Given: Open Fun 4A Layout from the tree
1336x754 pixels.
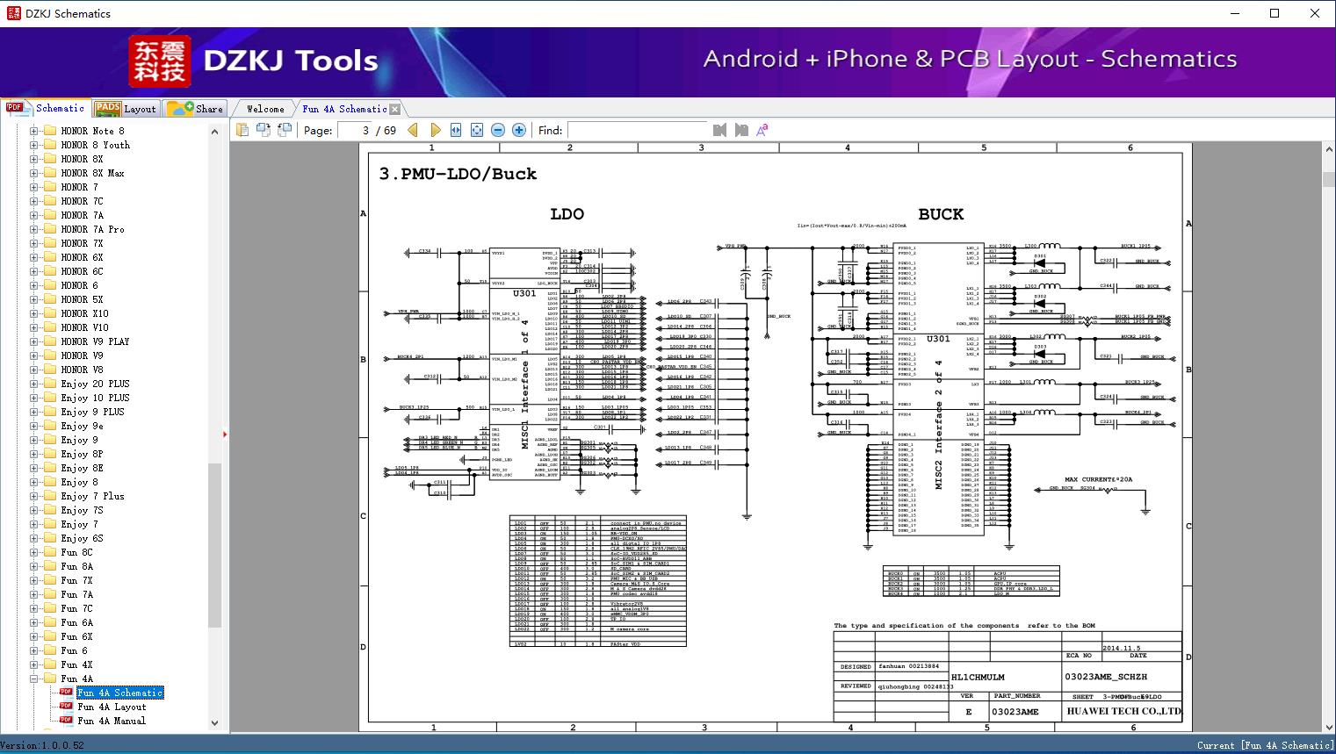Looking at the screenshot, I should pyautogui.click(x=112, y=707).
